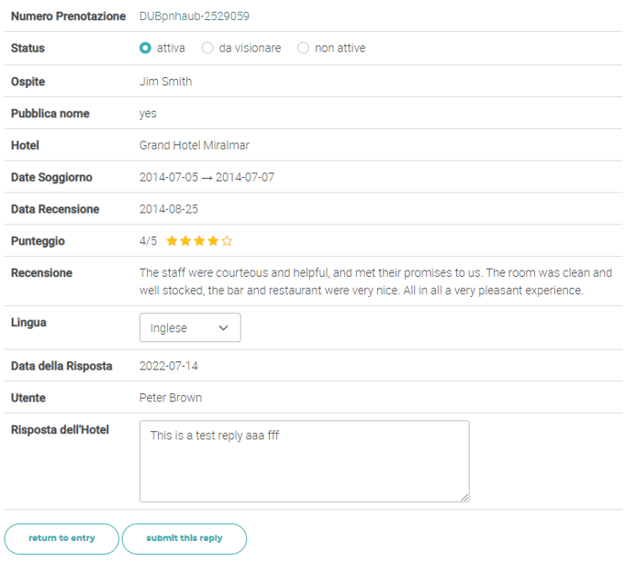The image size is (625, 562).
Task: Select the "attiva" status radio button
Action: (x=145, y=48)
